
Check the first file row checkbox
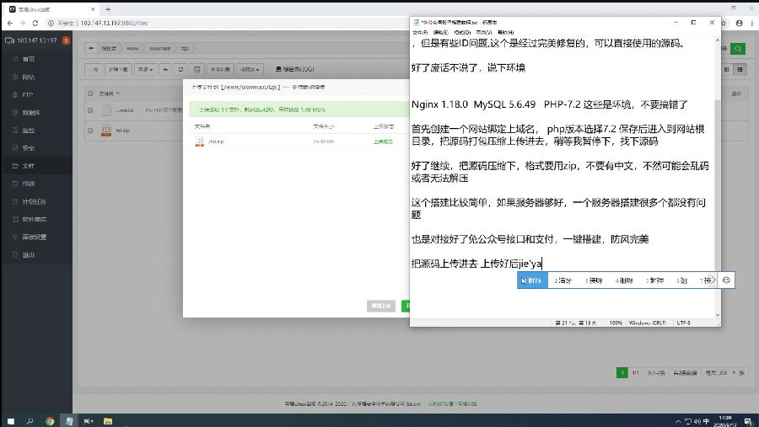click(90, 110)
